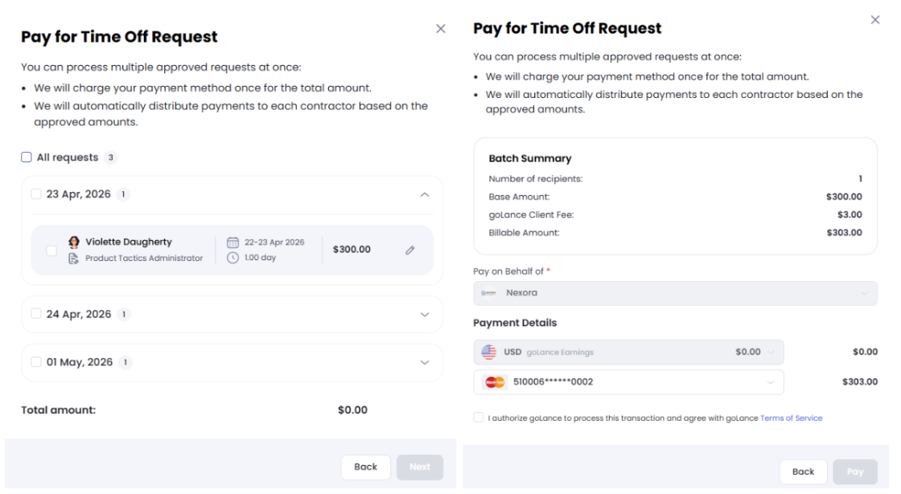Click the Mastercard logo icon

click(495, 382)
